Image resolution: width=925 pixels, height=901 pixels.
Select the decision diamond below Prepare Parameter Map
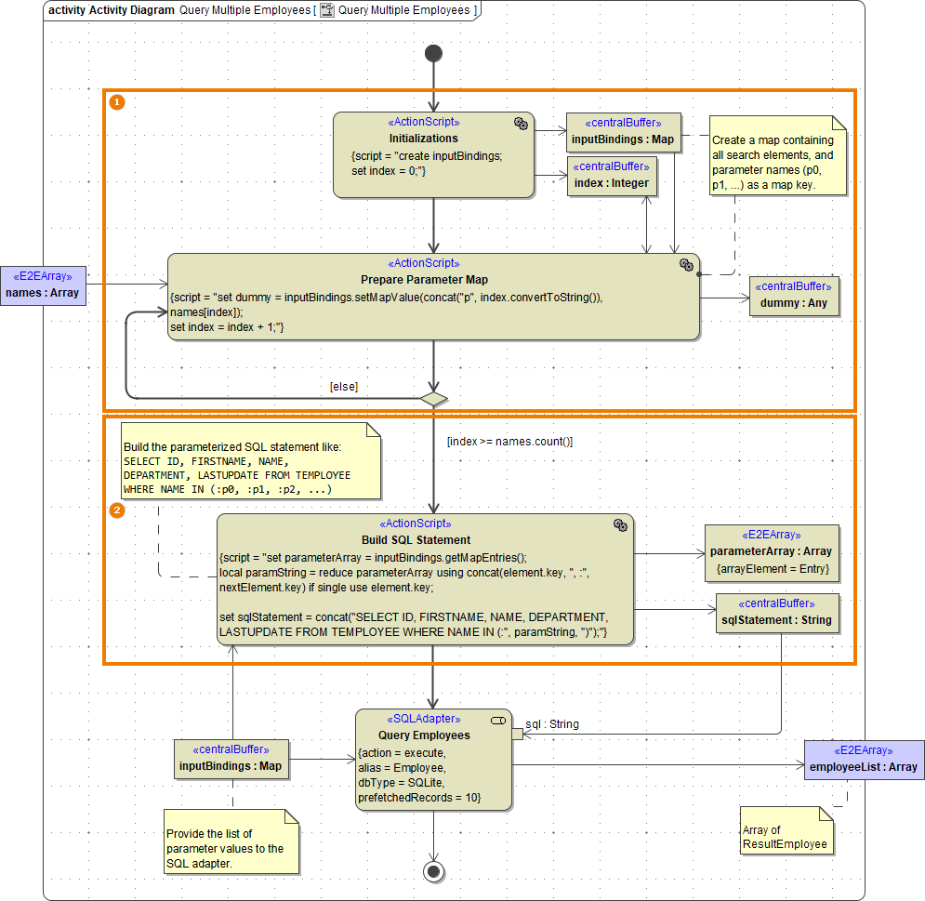(433, 398)
